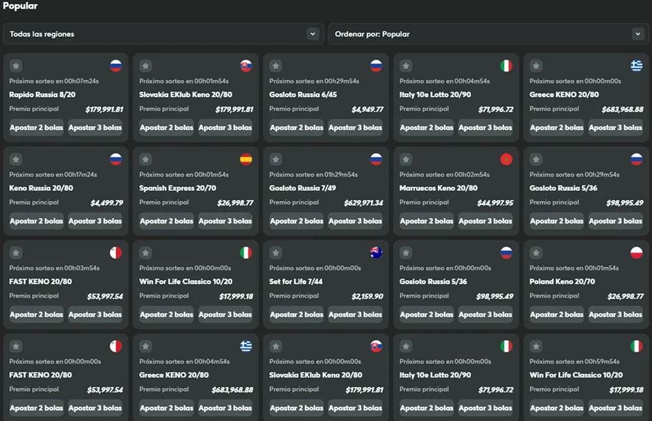Star the Set for Life 7/44 card
652x421 pixels.
(x=276, y=253)
